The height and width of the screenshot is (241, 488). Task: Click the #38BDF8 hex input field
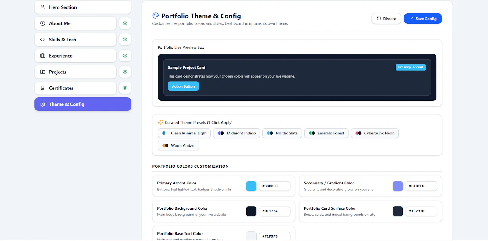tap(274, 186)
